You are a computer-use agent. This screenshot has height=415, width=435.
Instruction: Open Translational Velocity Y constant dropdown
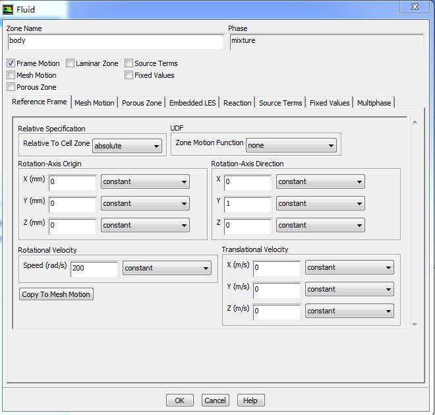pos(349,289)
